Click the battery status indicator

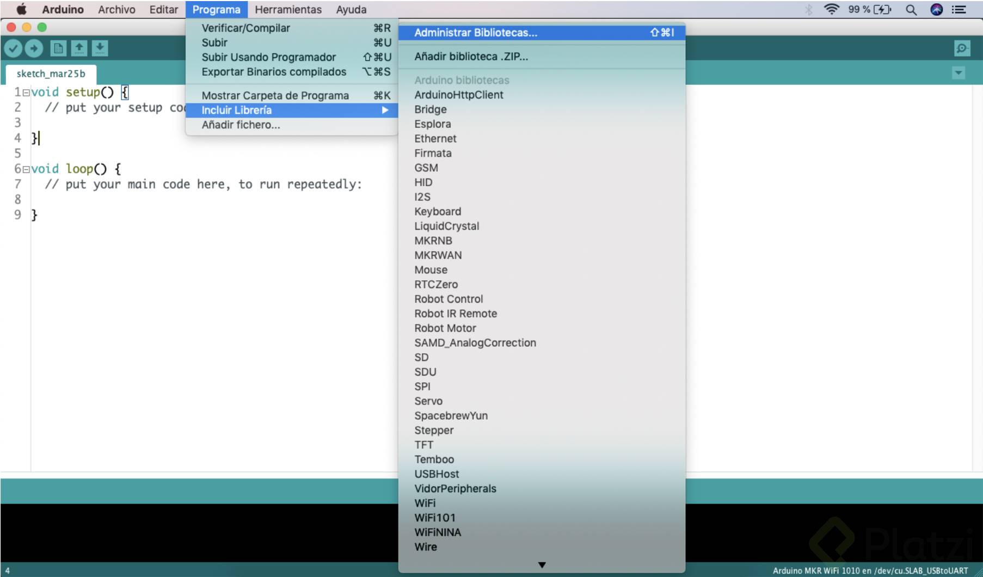[870, 9]
